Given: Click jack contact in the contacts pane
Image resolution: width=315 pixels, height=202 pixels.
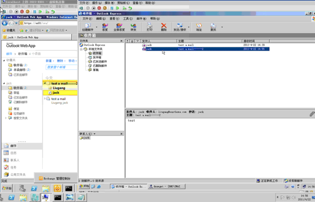Looking at the screenshot, I should [85, 138].
